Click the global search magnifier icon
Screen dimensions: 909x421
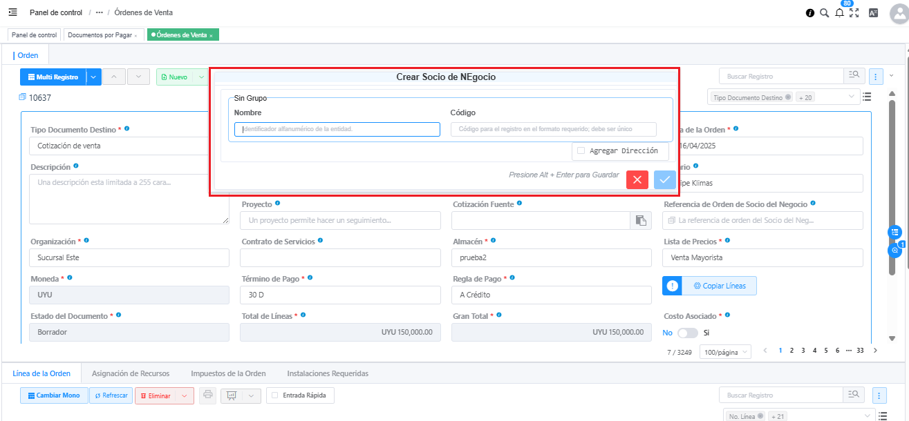pos(824,13)
